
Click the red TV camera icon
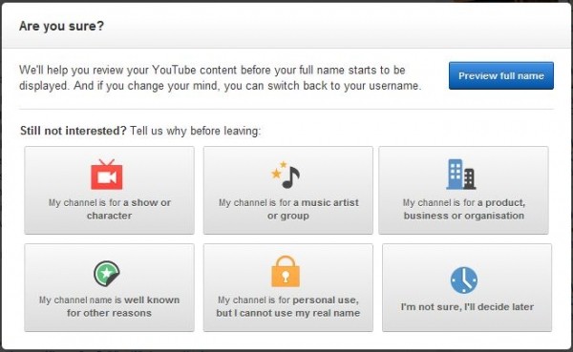click(107, 175)
